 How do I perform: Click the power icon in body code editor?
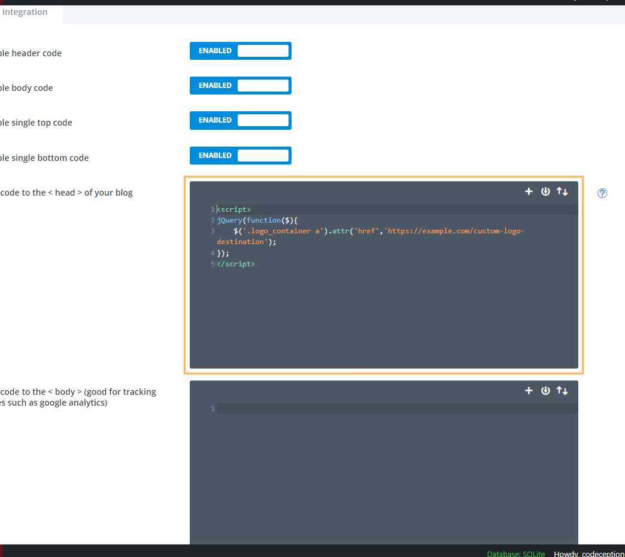545,391
